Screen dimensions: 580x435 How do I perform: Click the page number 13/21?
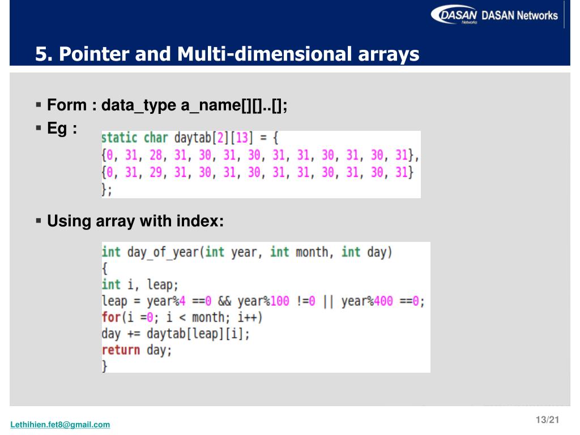547,420
